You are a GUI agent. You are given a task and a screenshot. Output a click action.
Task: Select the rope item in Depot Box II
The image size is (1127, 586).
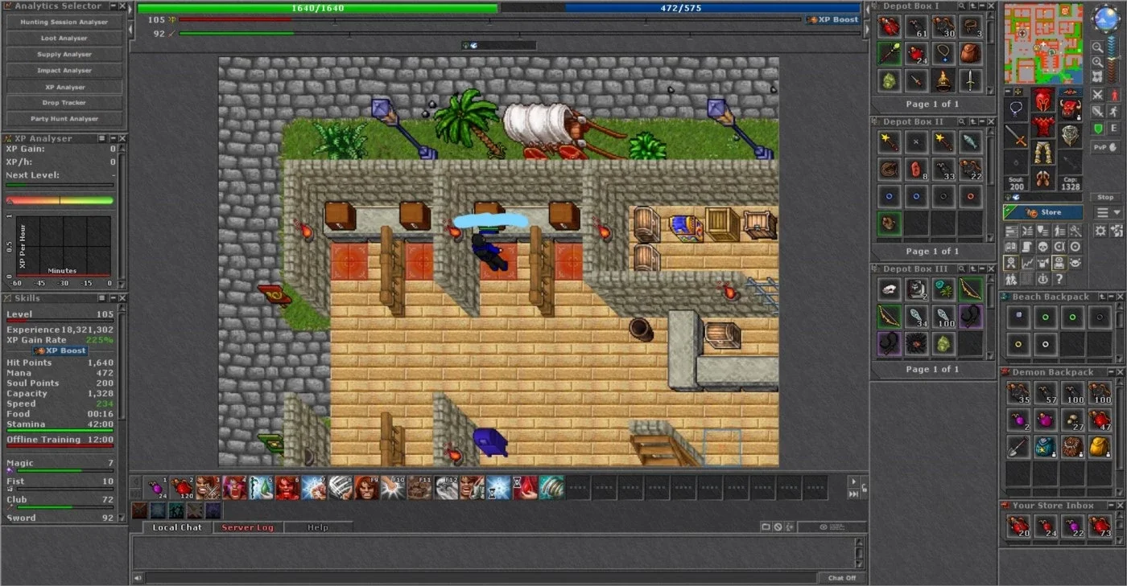[x=890, y=169]
